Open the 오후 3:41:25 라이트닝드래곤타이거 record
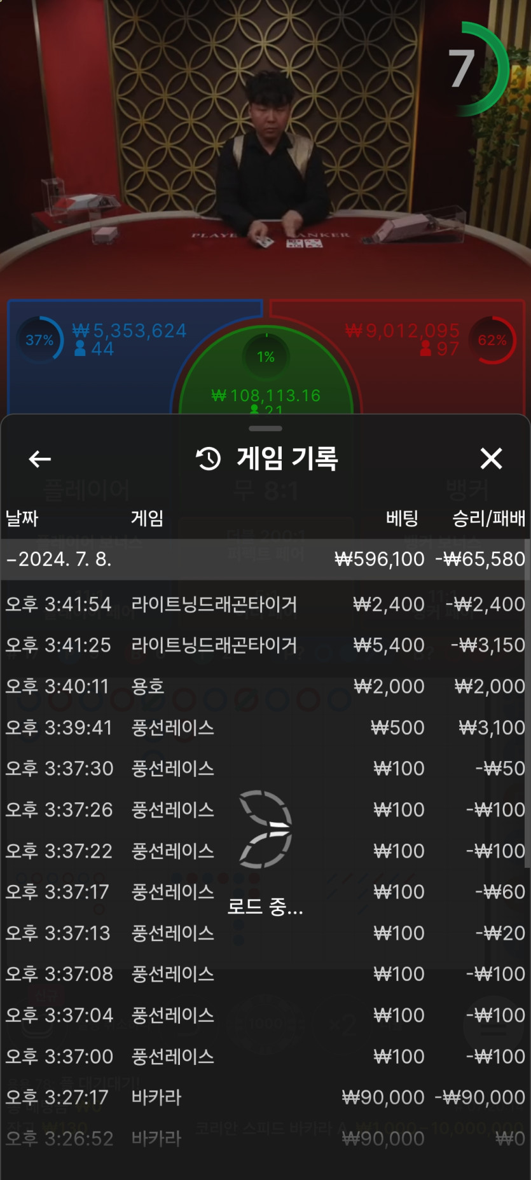This screenshot has width=531, height=1180. pos(265,645)
